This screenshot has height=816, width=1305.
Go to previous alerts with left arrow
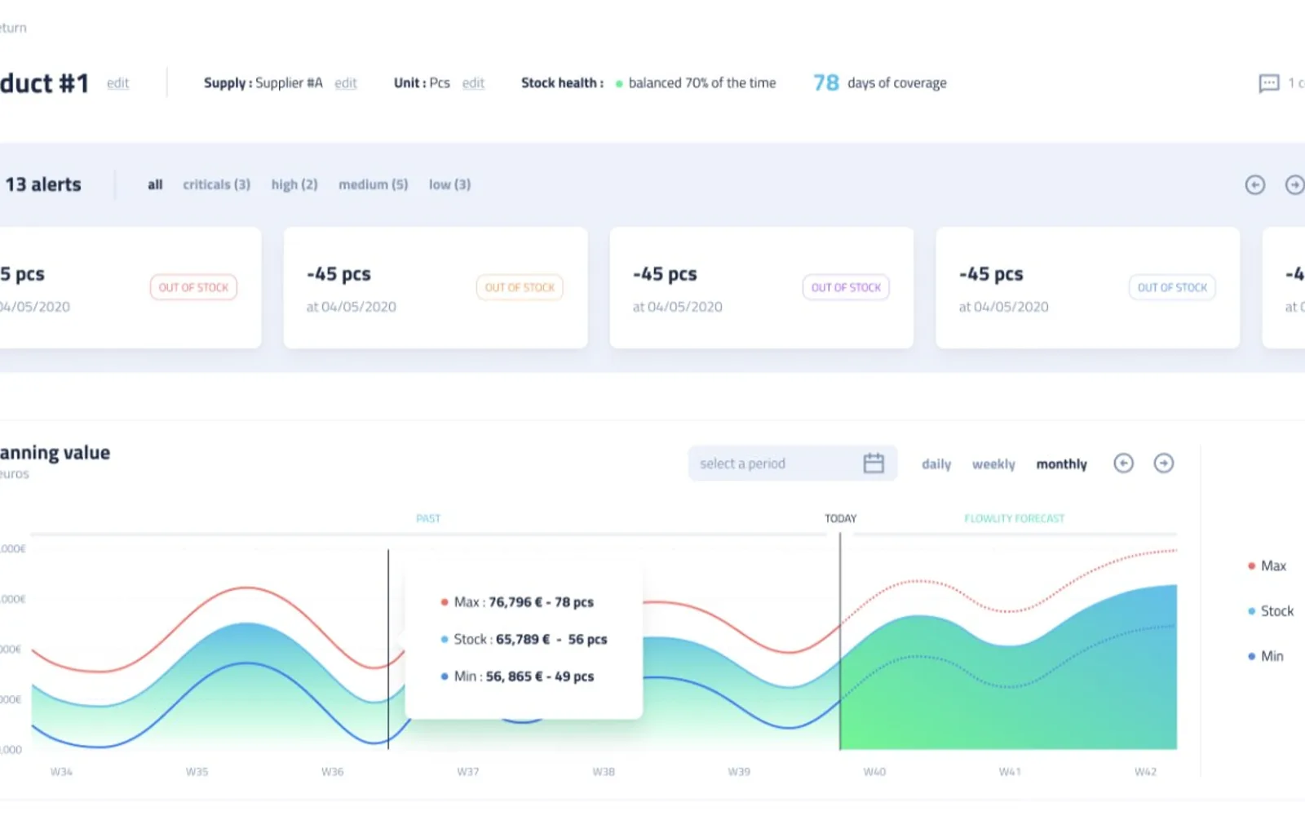(1255, 185)
